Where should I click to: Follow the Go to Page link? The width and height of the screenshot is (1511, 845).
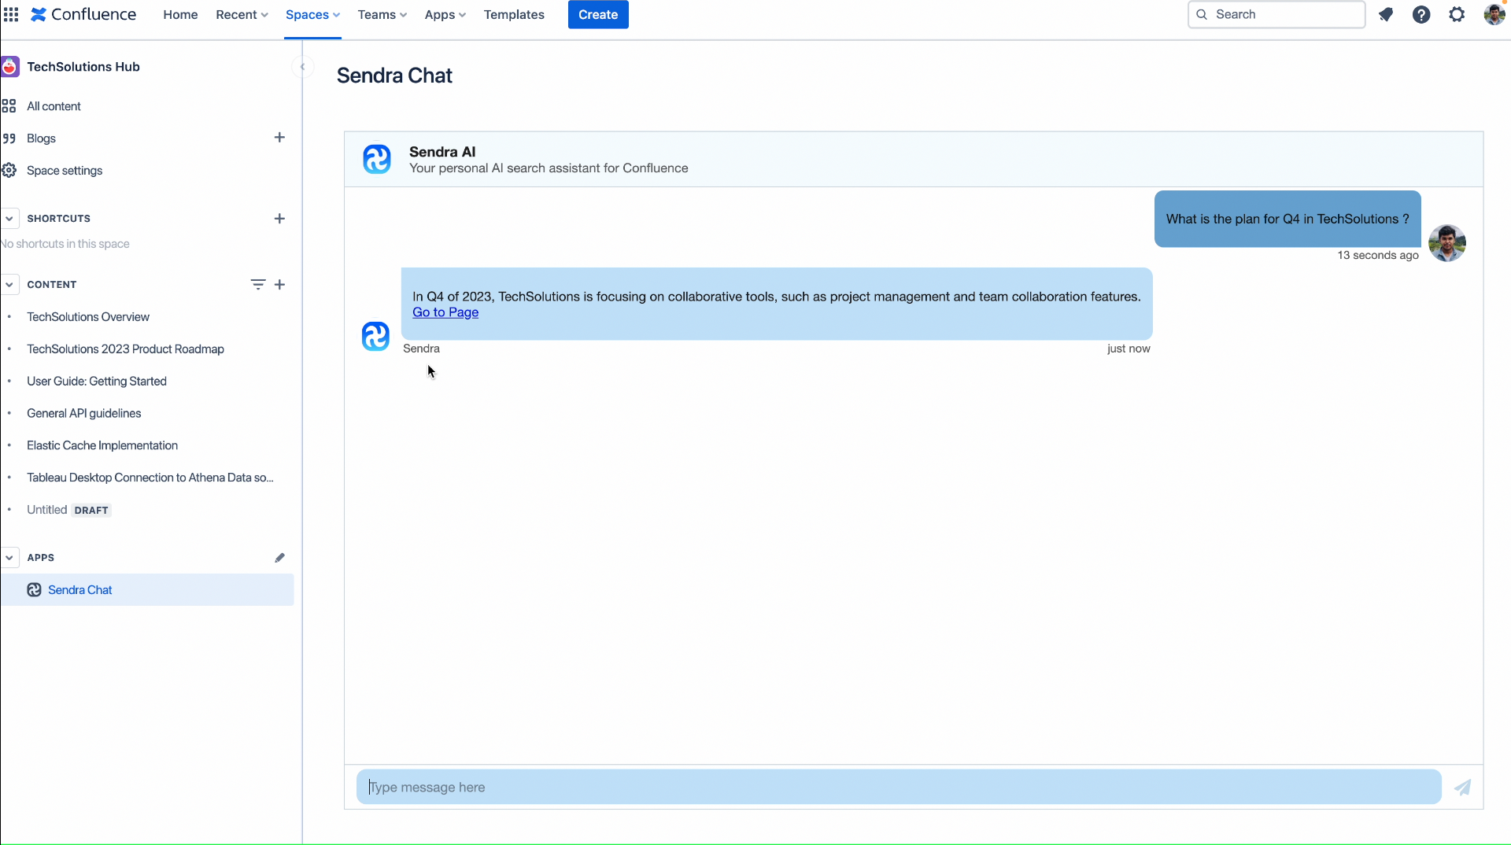445,312
